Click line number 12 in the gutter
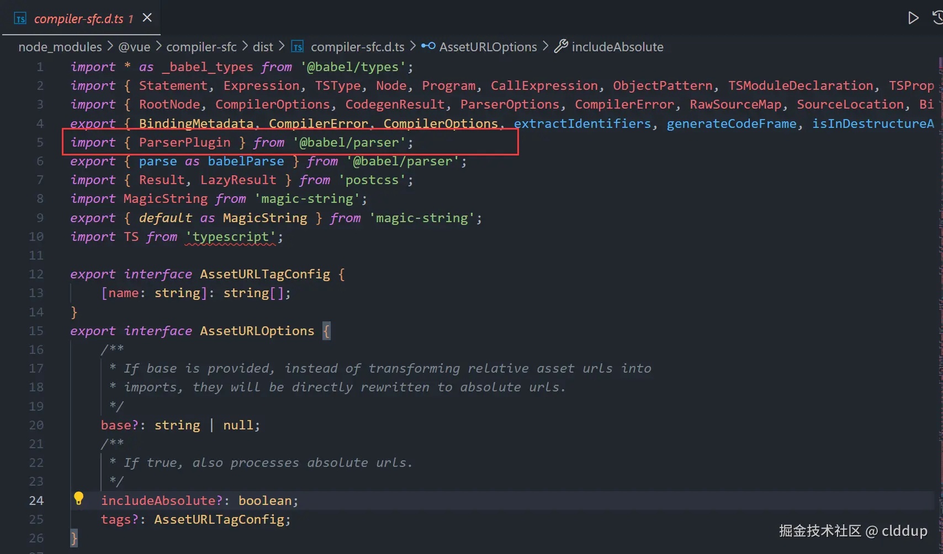 [x=36, y=274]
